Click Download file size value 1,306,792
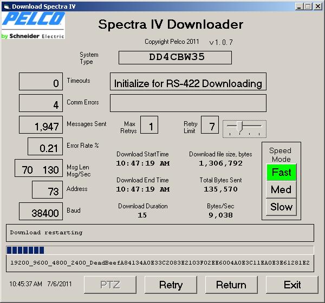 click(220, 163)
